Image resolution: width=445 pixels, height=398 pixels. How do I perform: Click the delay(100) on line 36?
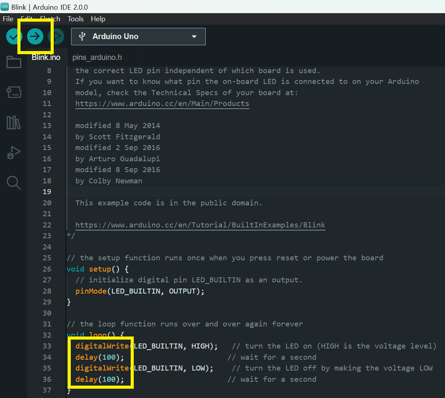click(x=100, y=379)
